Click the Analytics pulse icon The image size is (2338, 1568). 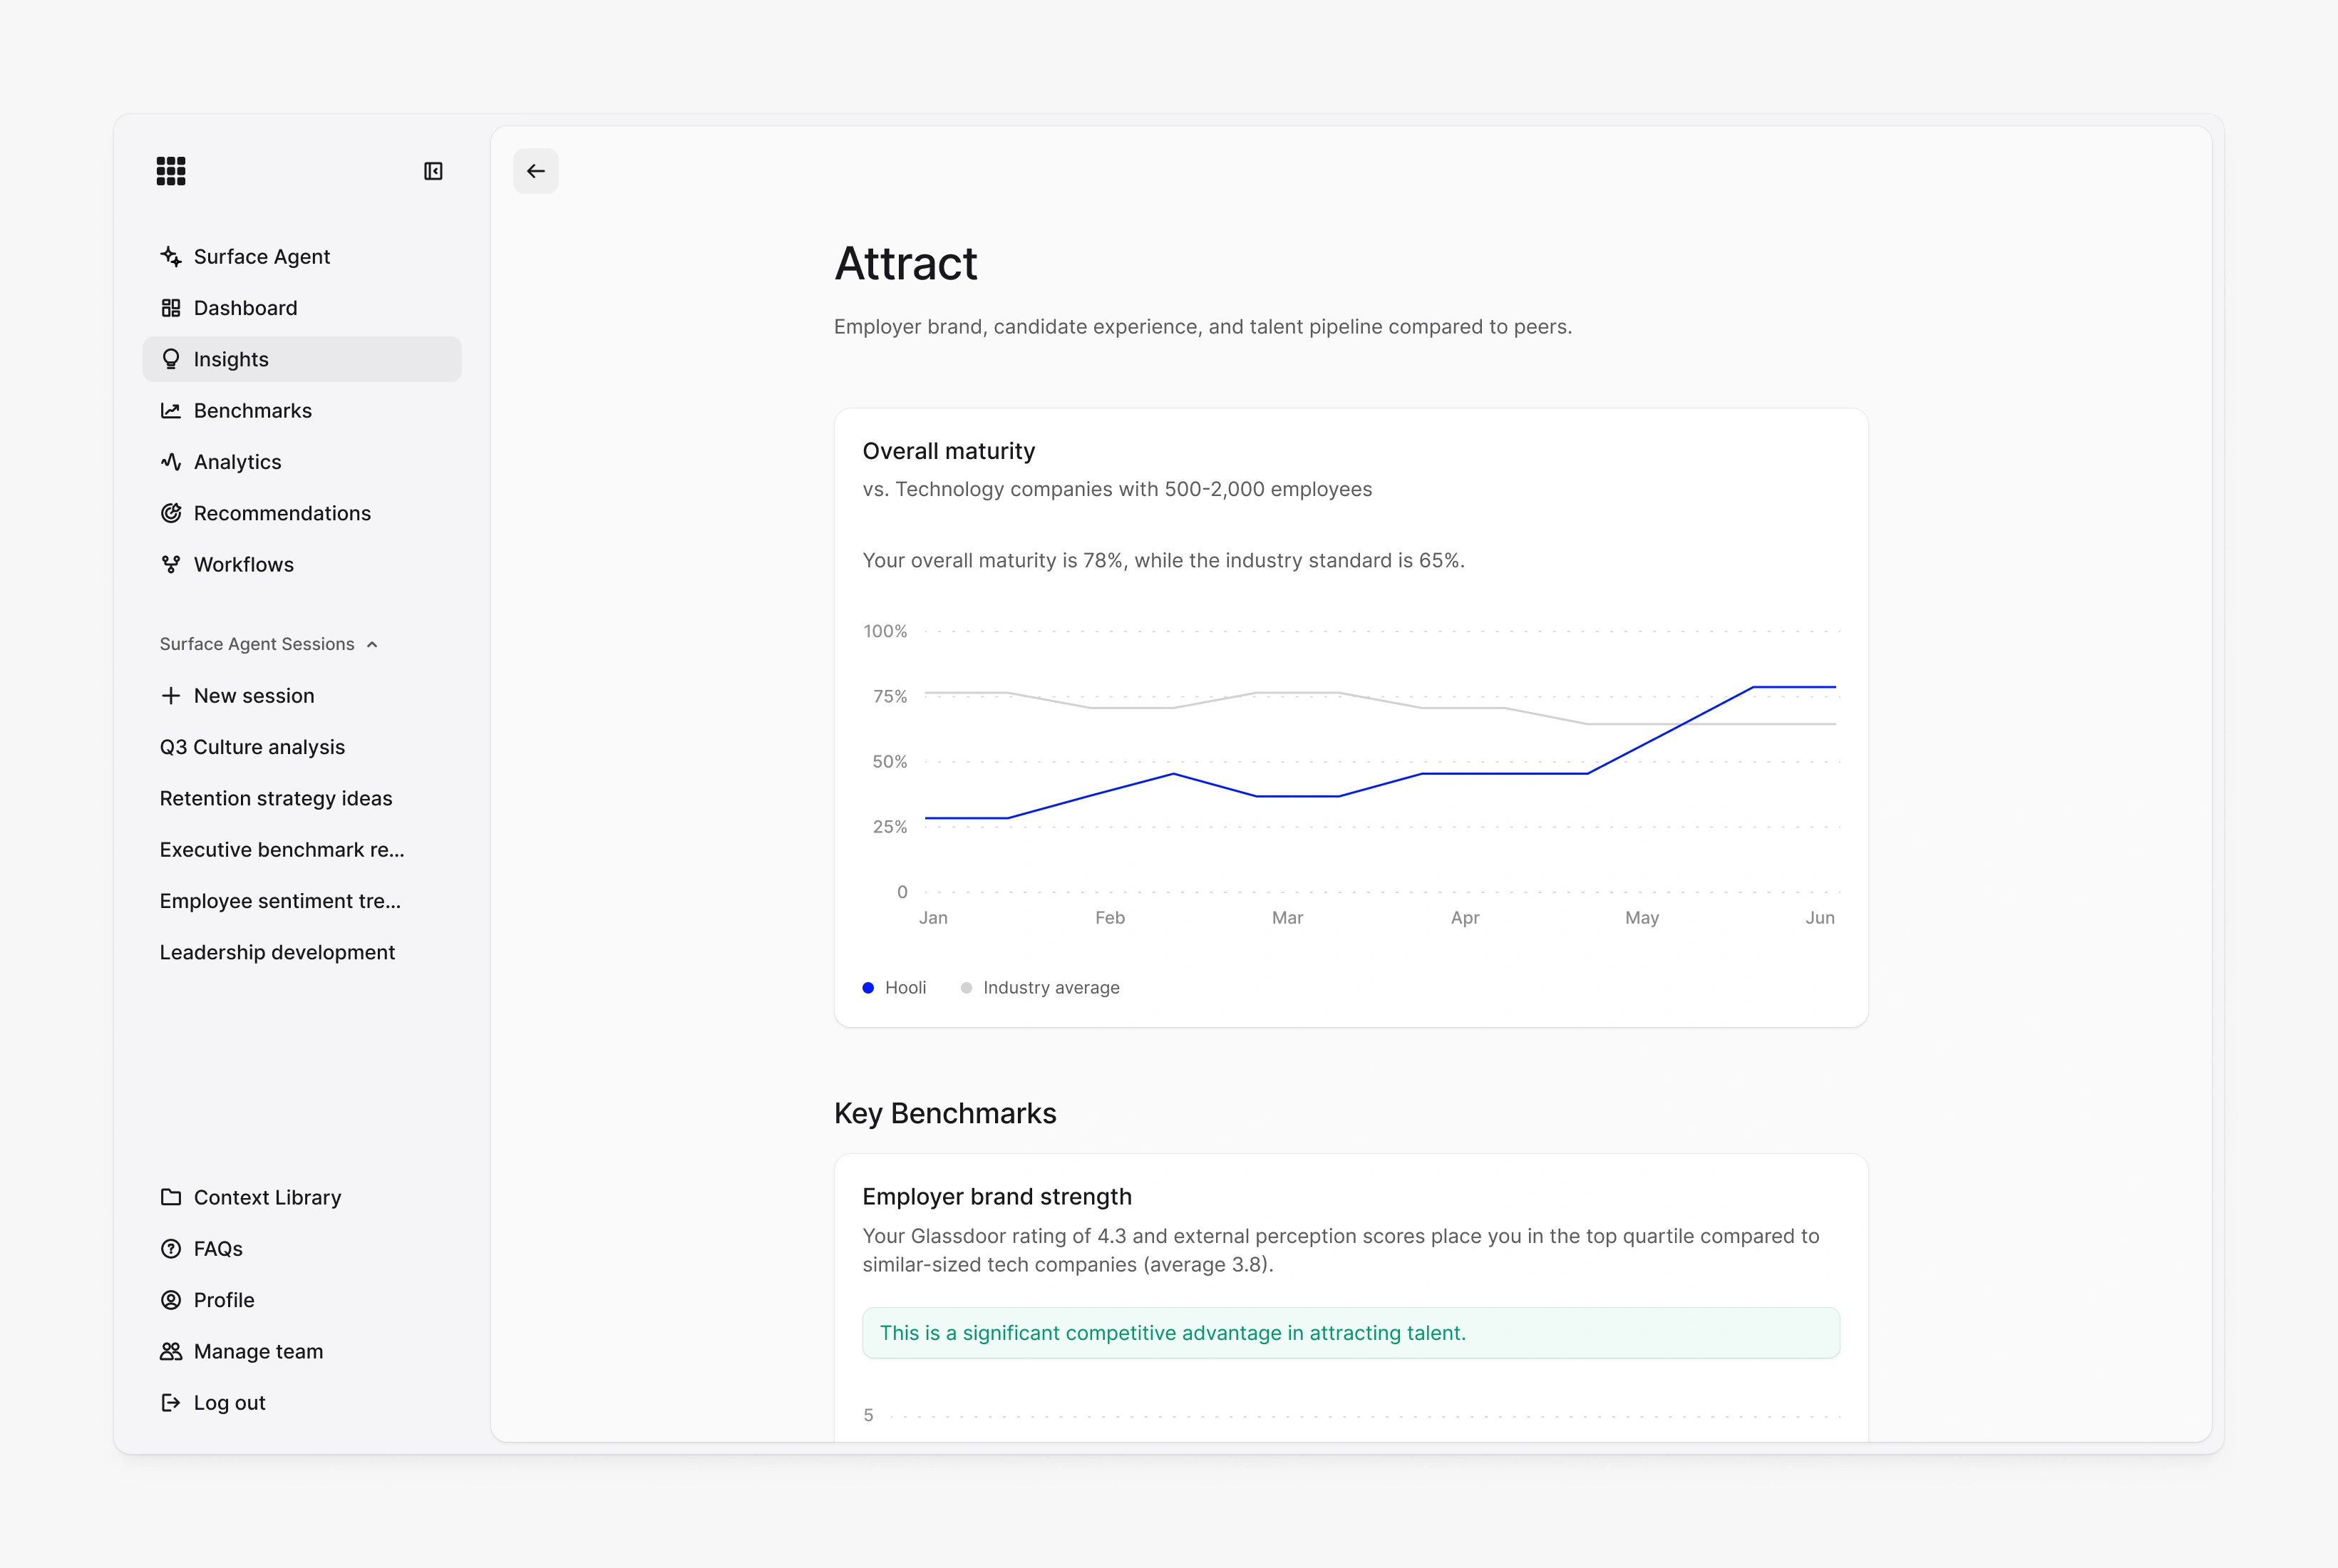pos(171,462)
